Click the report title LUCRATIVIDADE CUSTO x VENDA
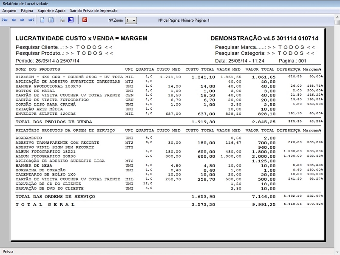 click(x=81, y=38)
